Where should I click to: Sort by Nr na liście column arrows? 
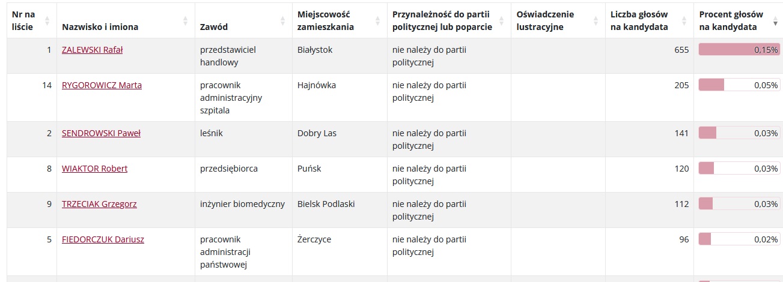47,20
